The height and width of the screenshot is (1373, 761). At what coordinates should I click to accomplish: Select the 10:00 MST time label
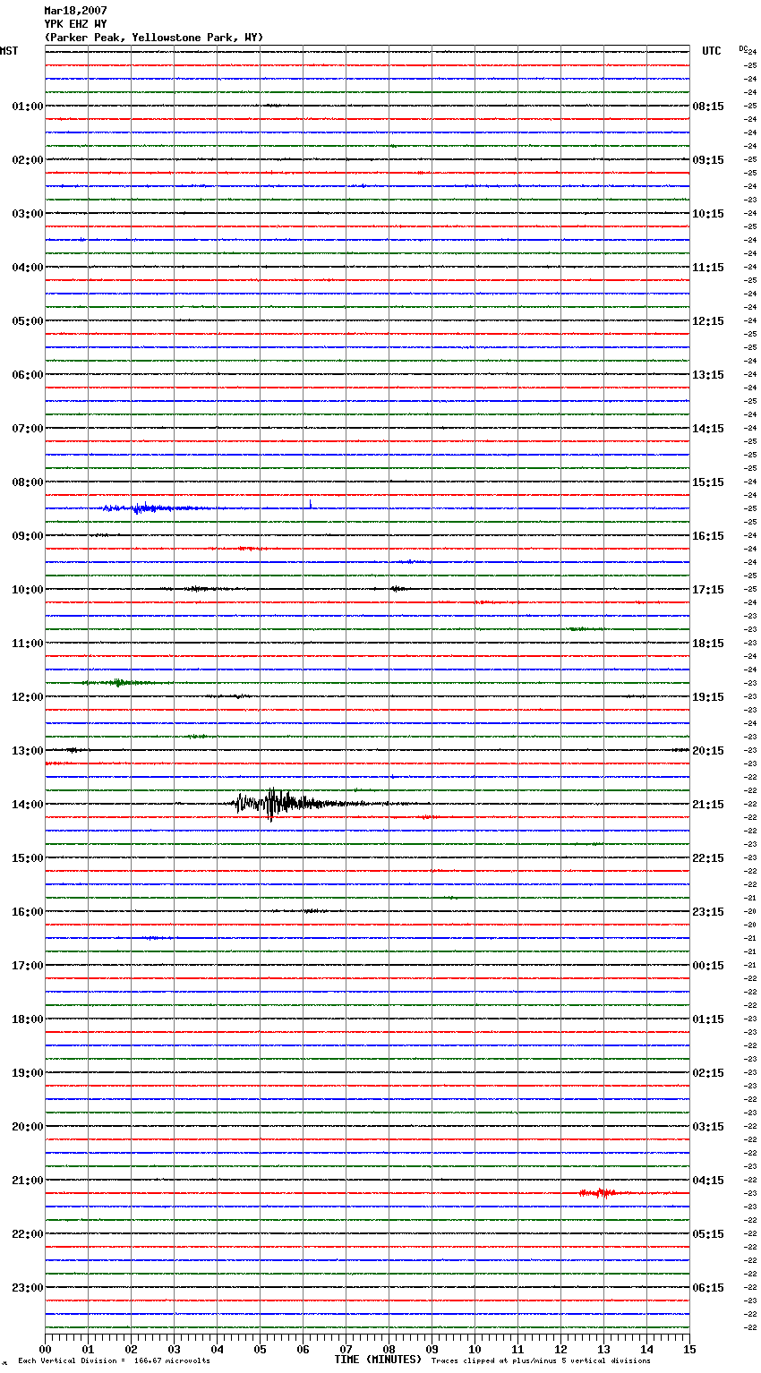28,590
